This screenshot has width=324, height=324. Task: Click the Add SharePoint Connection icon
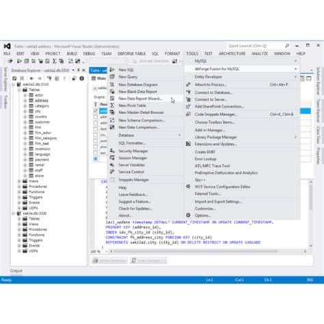(188, 107)
